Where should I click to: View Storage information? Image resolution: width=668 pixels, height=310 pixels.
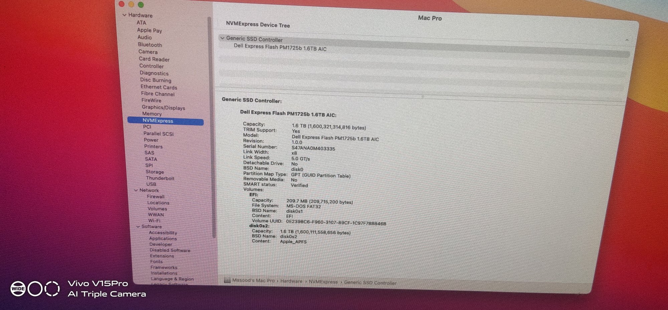(x=155, y=172)
